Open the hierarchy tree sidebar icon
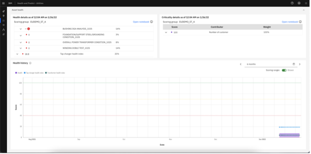The width and height of the screenshot is (311, 154). point(3,30)
